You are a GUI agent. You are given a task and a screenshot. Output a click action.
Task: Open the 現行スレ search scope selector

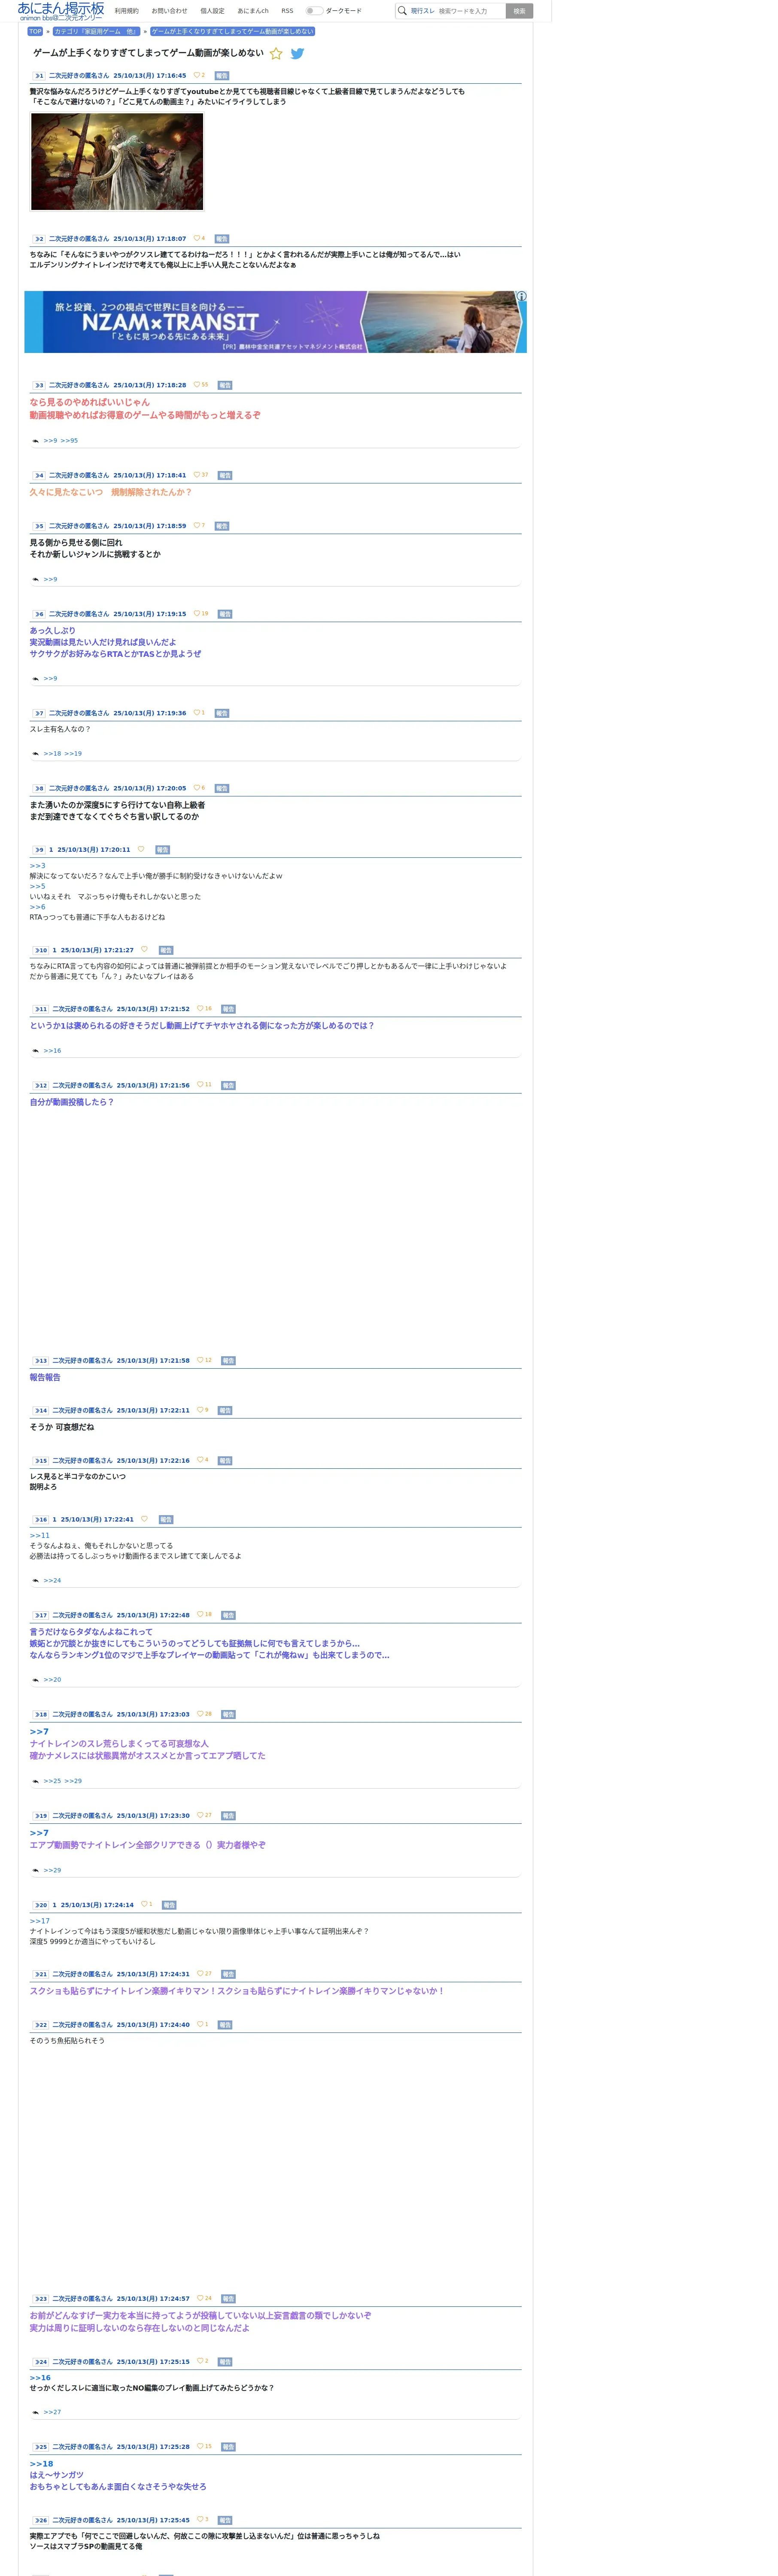tap(422, 11)
